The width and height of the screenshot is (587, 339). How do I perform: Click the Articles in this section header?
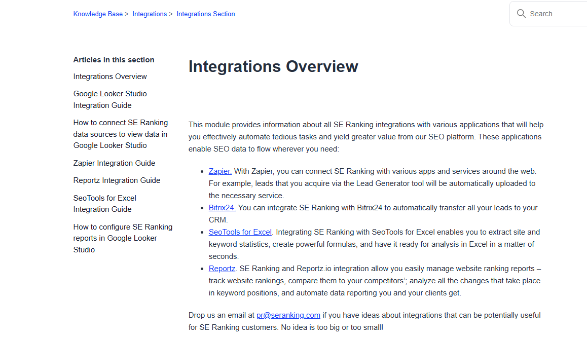[114, 59]
